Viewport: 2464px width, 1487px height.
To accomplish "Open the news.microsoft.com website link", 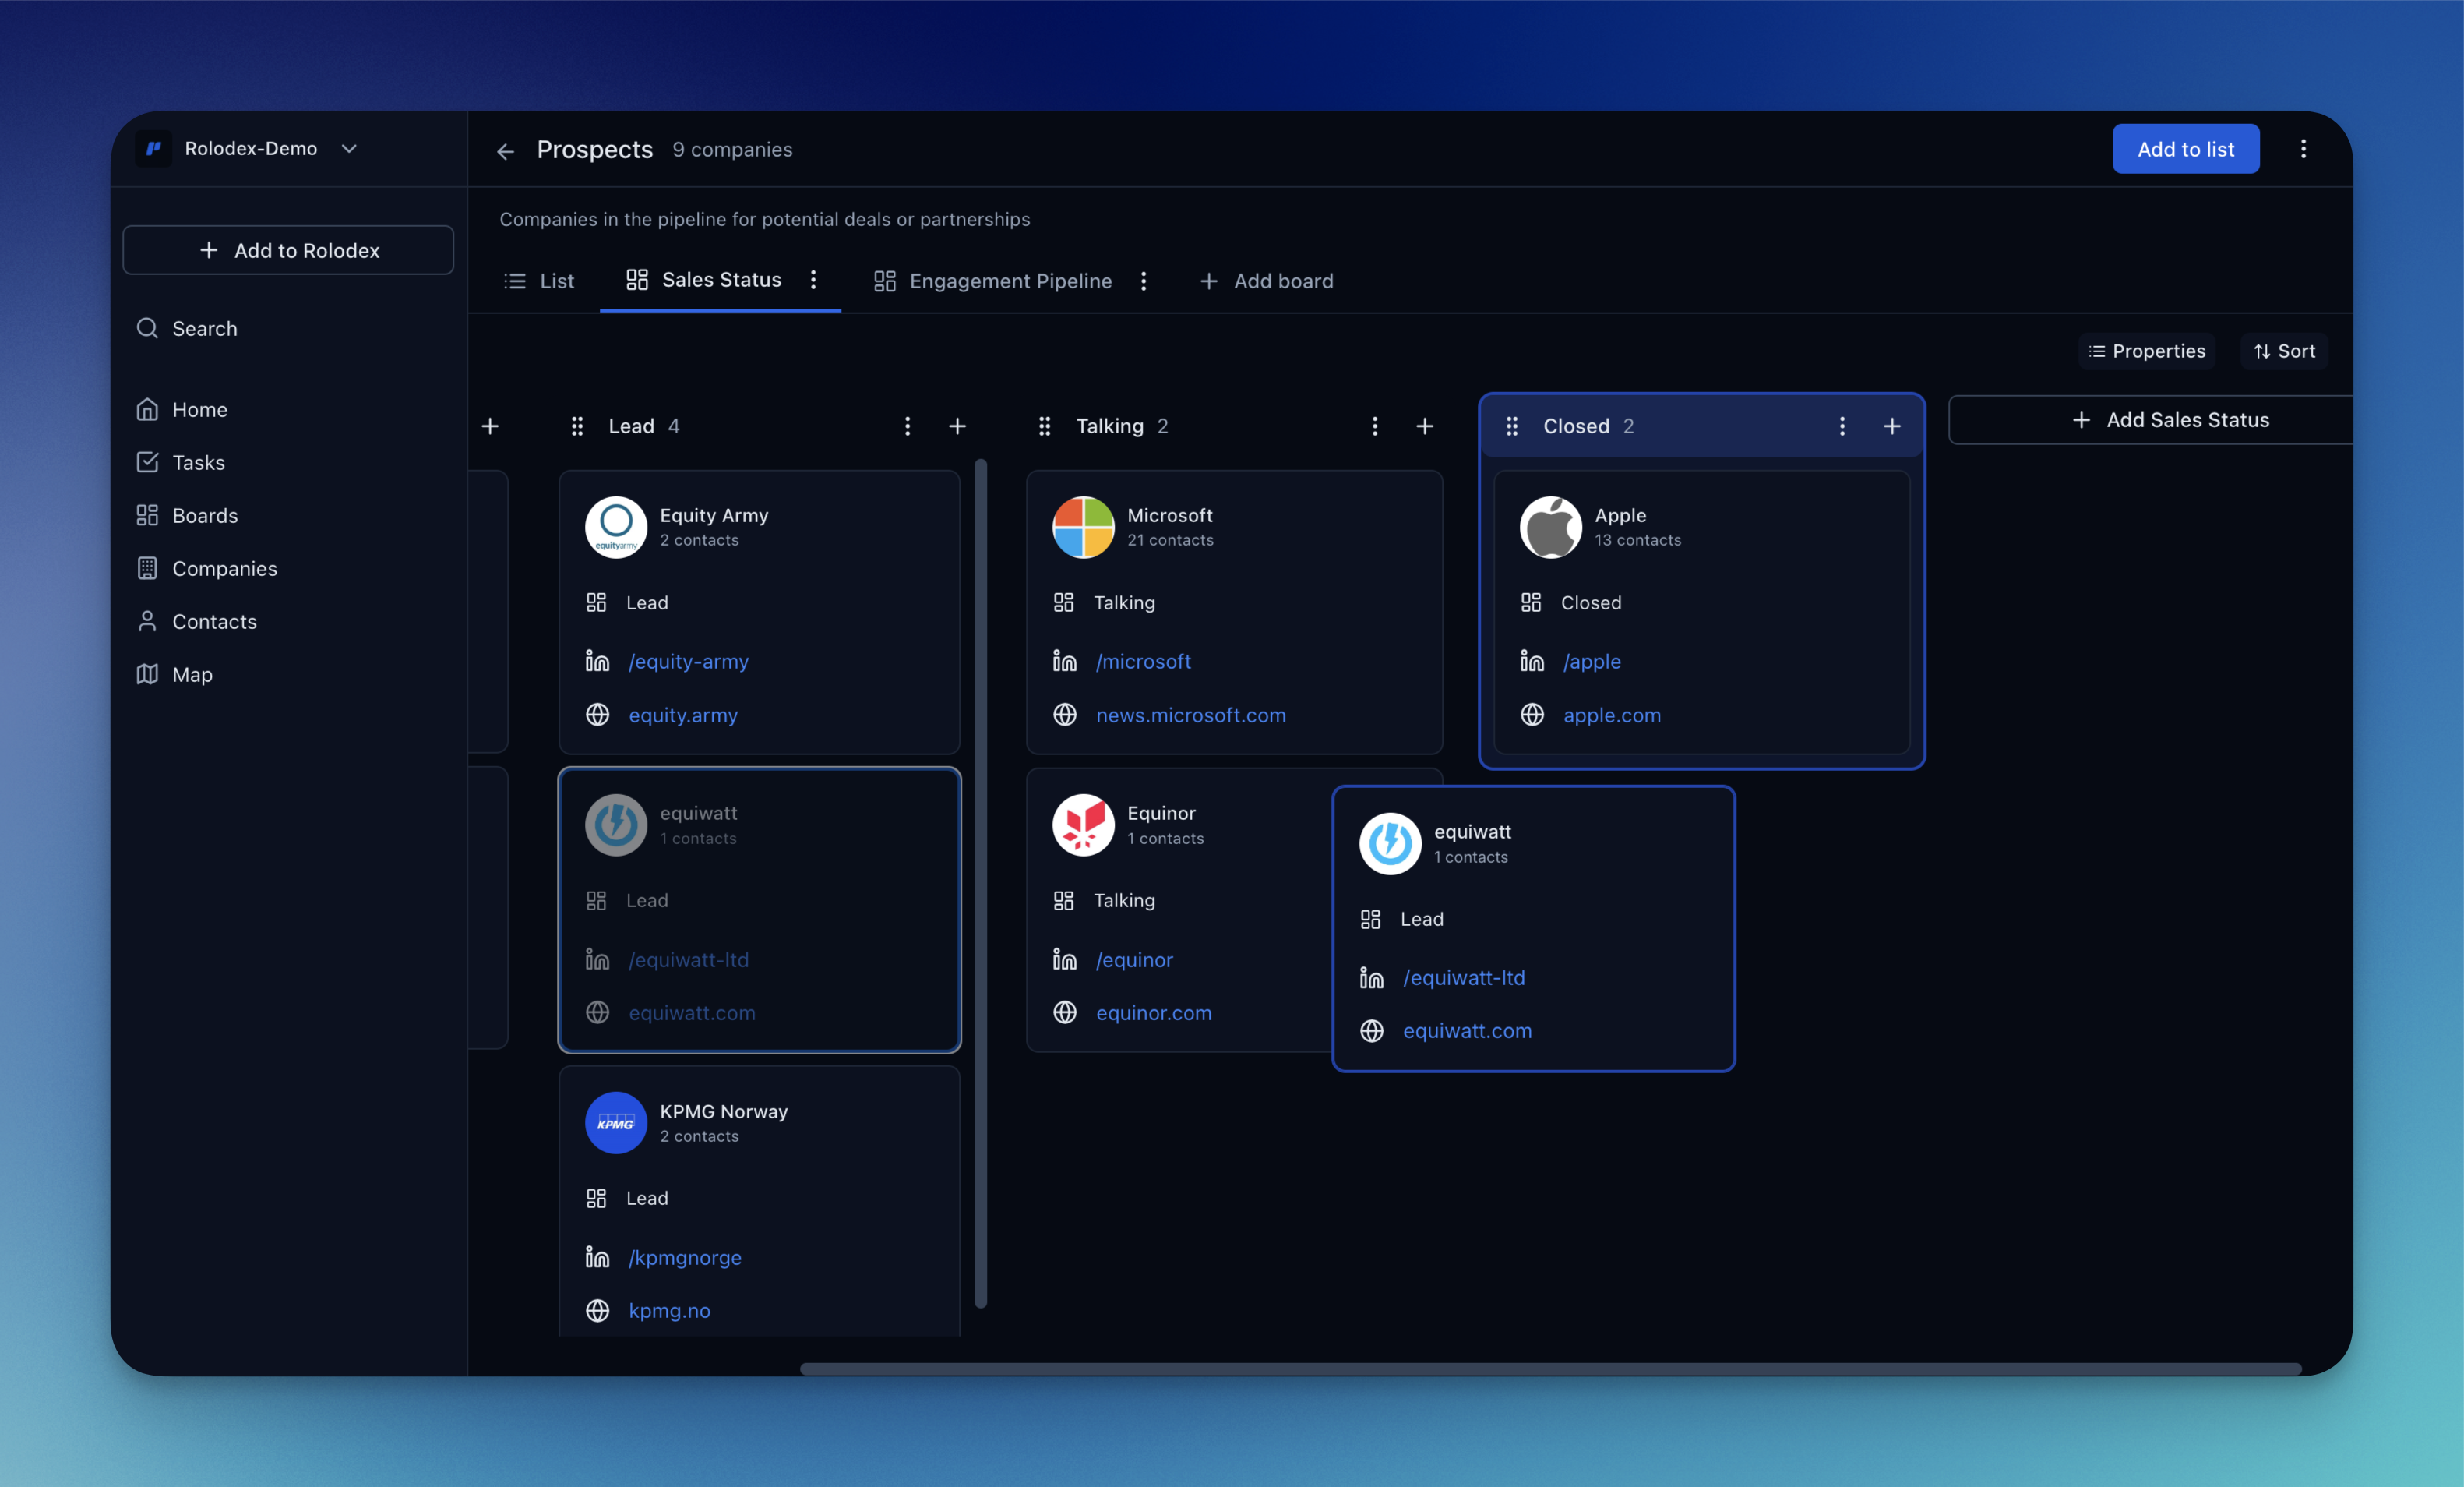I will [1190, 715].
